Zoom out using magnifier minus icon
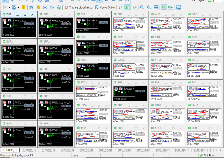Image resolution: width=224 pixels, height=158 pixels. (149, 8)
